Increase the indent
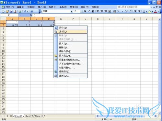Viewport: 162px width, 121px height. point(139,11)
